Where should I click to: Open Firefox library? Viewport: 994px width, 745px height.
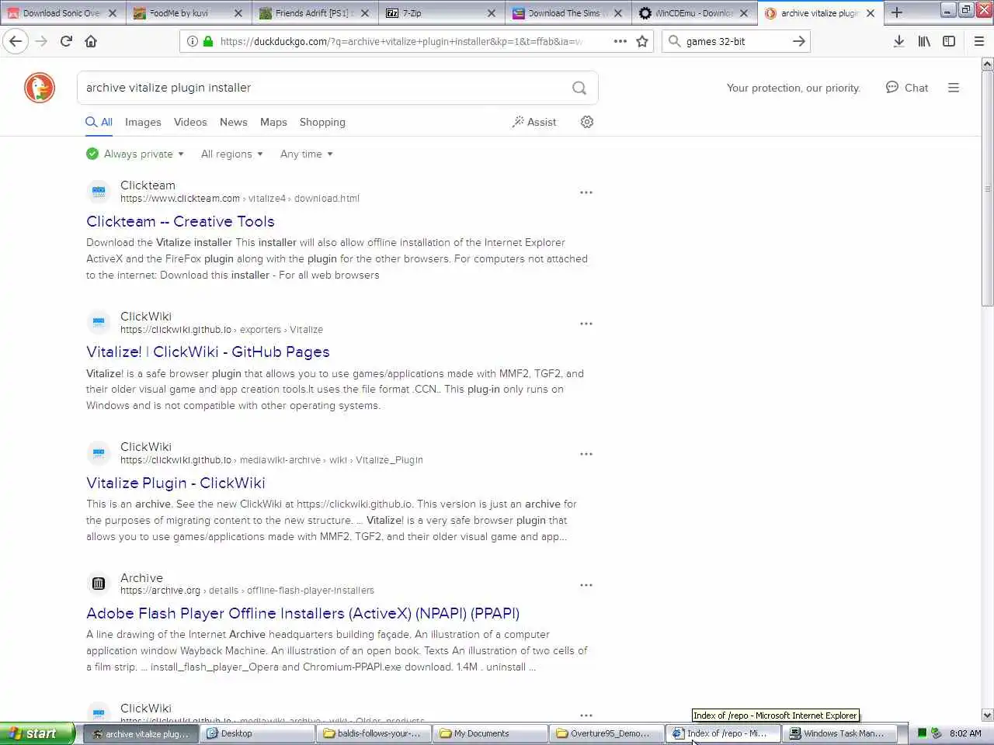tap(923, 41)
